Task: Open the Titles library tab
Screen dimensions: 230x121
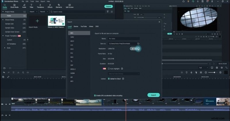Action: tap(31, 6)
